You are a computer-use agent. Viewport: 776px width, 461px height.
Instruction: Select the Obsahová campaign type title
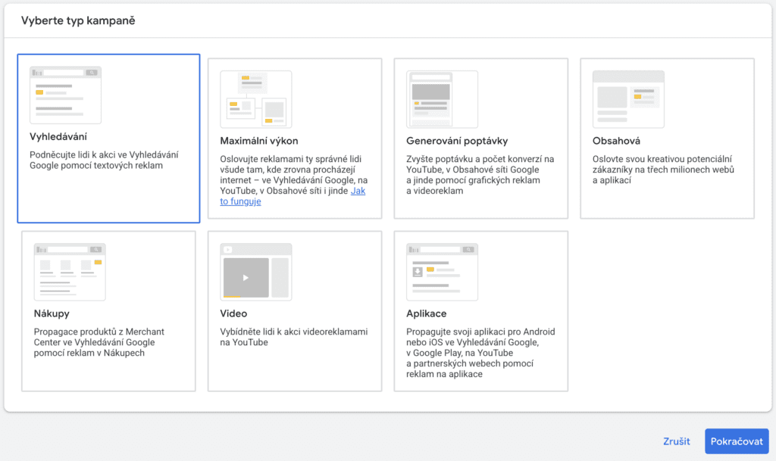(617, 141)
